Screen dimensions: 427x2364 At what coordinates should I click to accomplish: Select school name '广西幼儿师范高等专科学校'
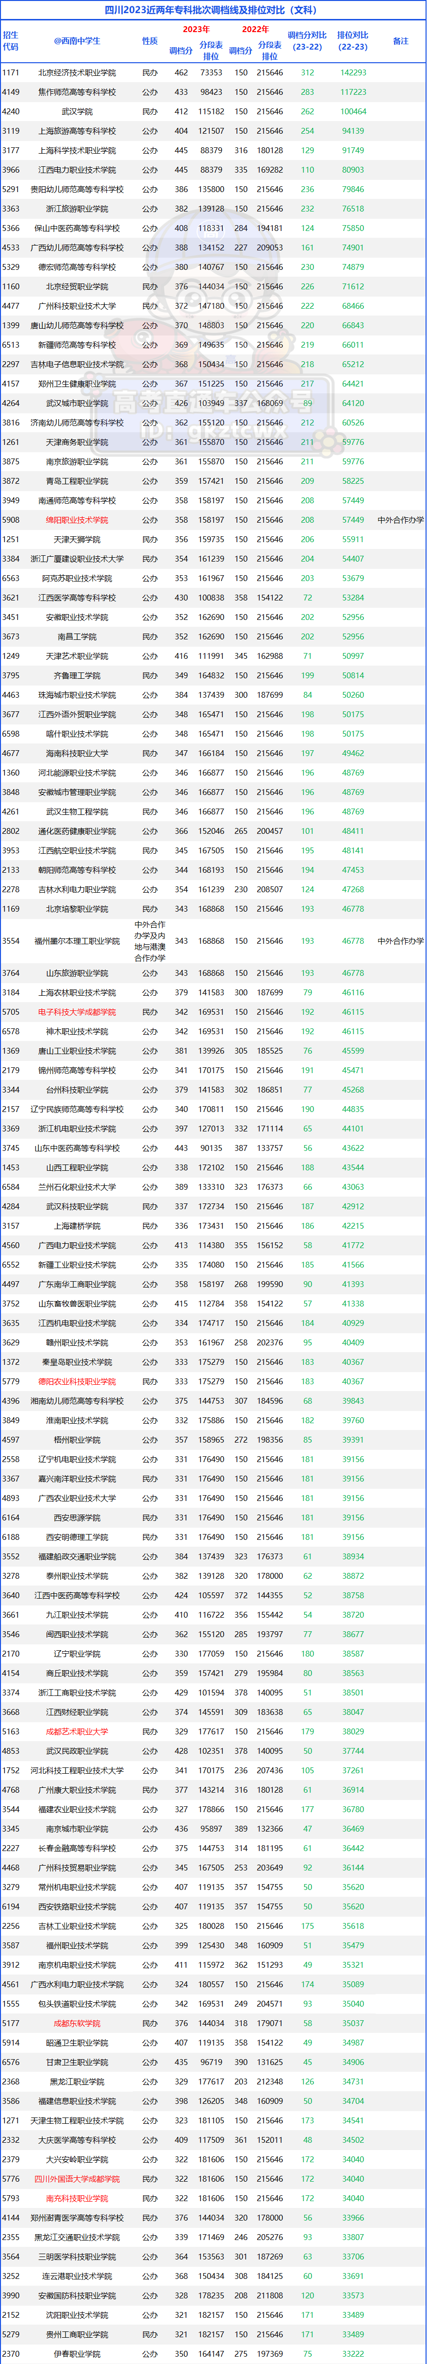pos(77,248)
